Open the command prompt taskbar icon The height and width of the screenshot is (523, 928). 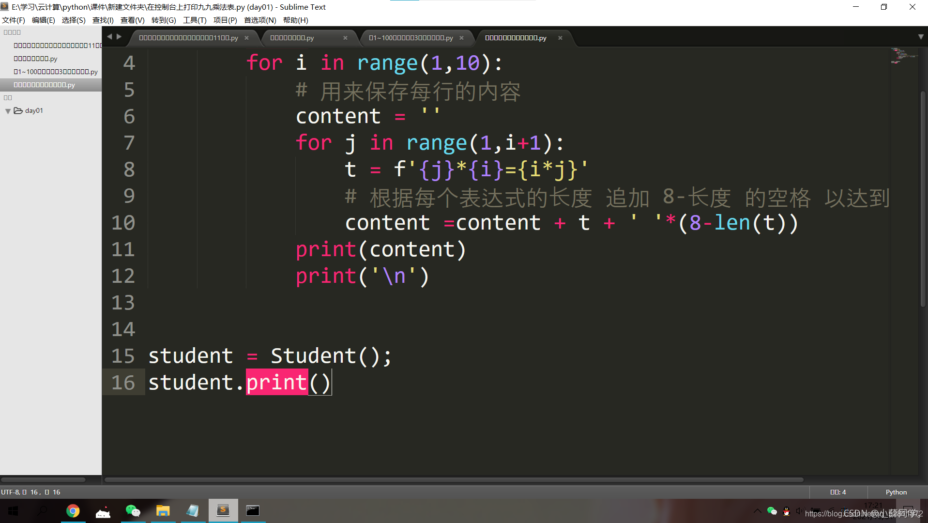point(253,511)
